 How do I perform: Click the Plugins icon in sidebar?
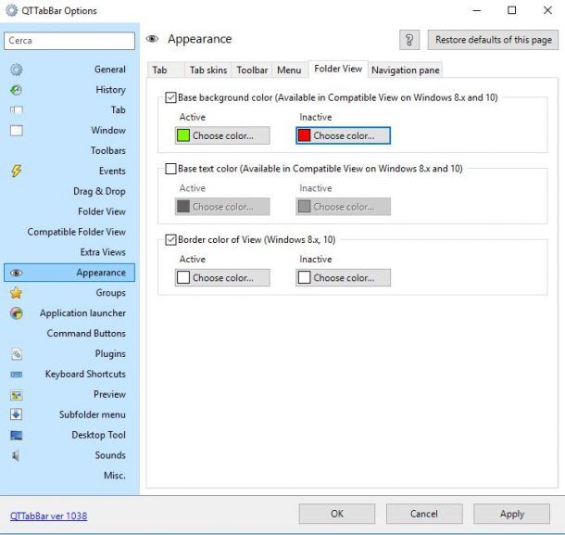[17, 354]
